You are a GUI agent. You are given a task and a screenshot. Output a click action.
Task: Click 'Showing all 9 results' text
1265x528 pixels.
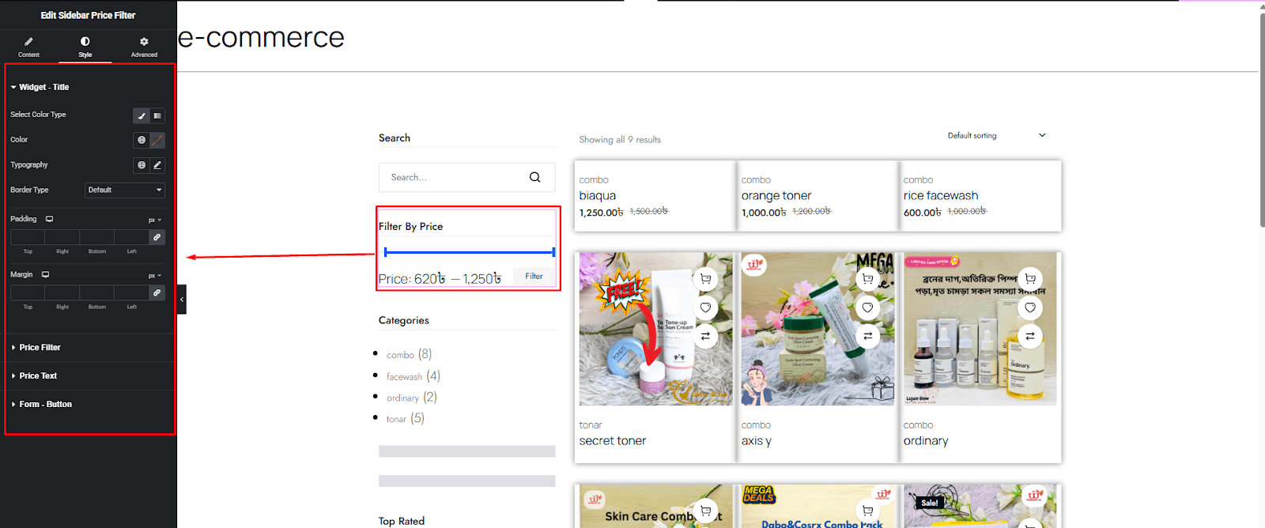click(x=620, y=140)
